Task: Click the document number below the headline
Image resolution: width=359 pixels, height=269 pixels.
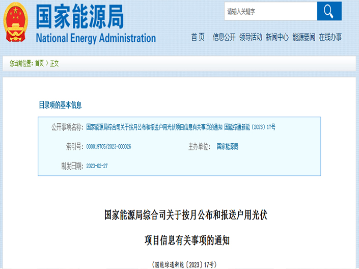Action: tap(184, 264)
